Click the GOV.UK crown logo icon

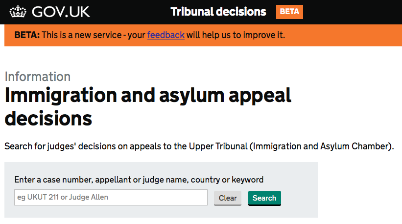click(x=18, y=12)
